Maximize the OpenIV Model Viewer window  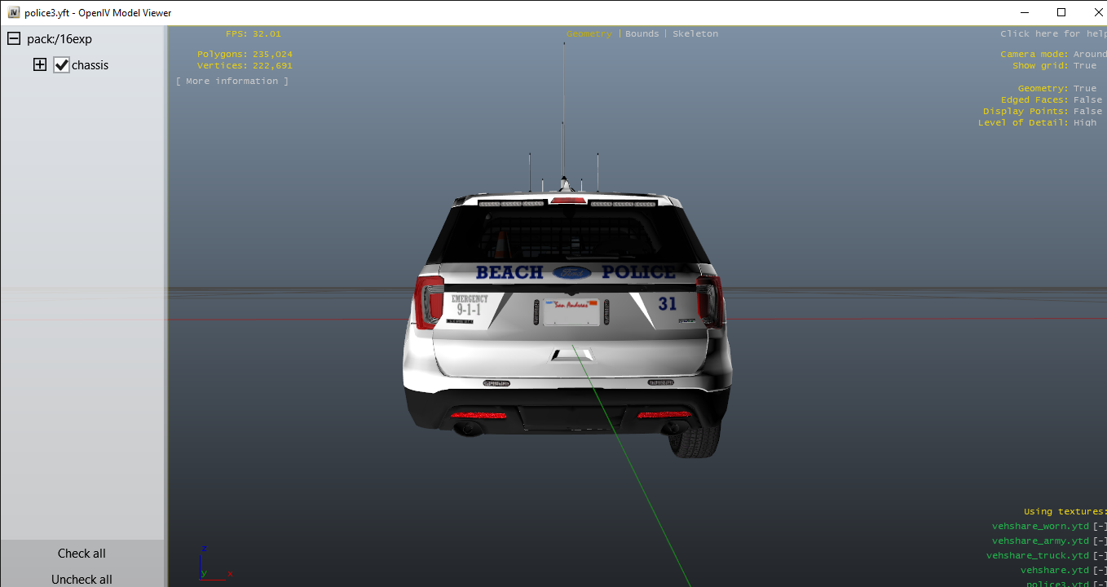(x=1061, y=12)
